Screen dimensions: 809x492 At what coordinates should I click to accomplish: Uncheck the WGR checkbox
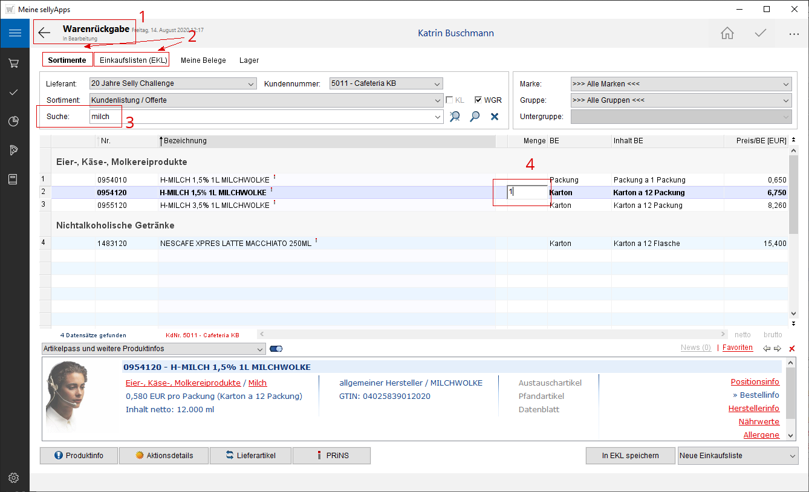point(478,100)
